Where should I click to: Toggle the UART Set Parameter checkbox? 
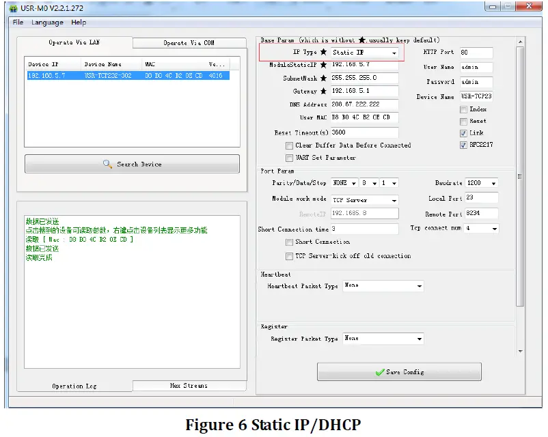click(x=289, y=158)
